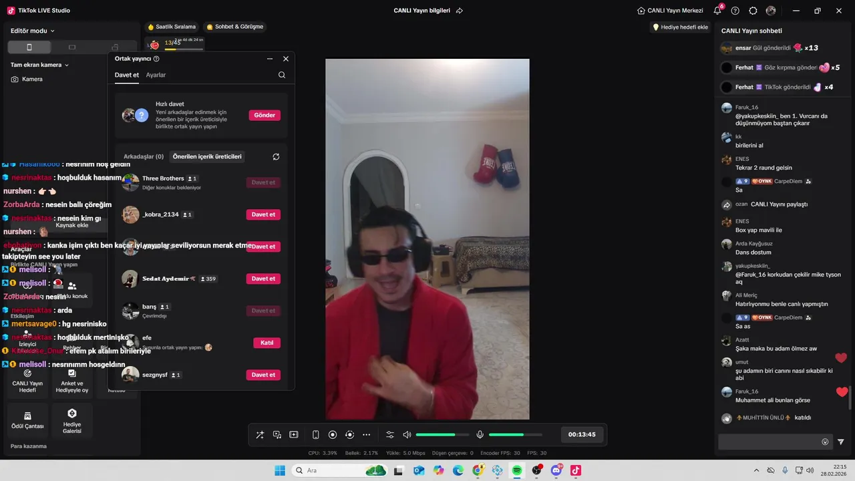Invite sezgnysf with Davet et
The height and width of the screenshot is (481, 855).
click(263, 375)
